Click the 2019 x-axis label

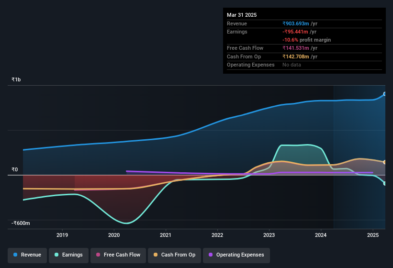click(x=62, y=235)
